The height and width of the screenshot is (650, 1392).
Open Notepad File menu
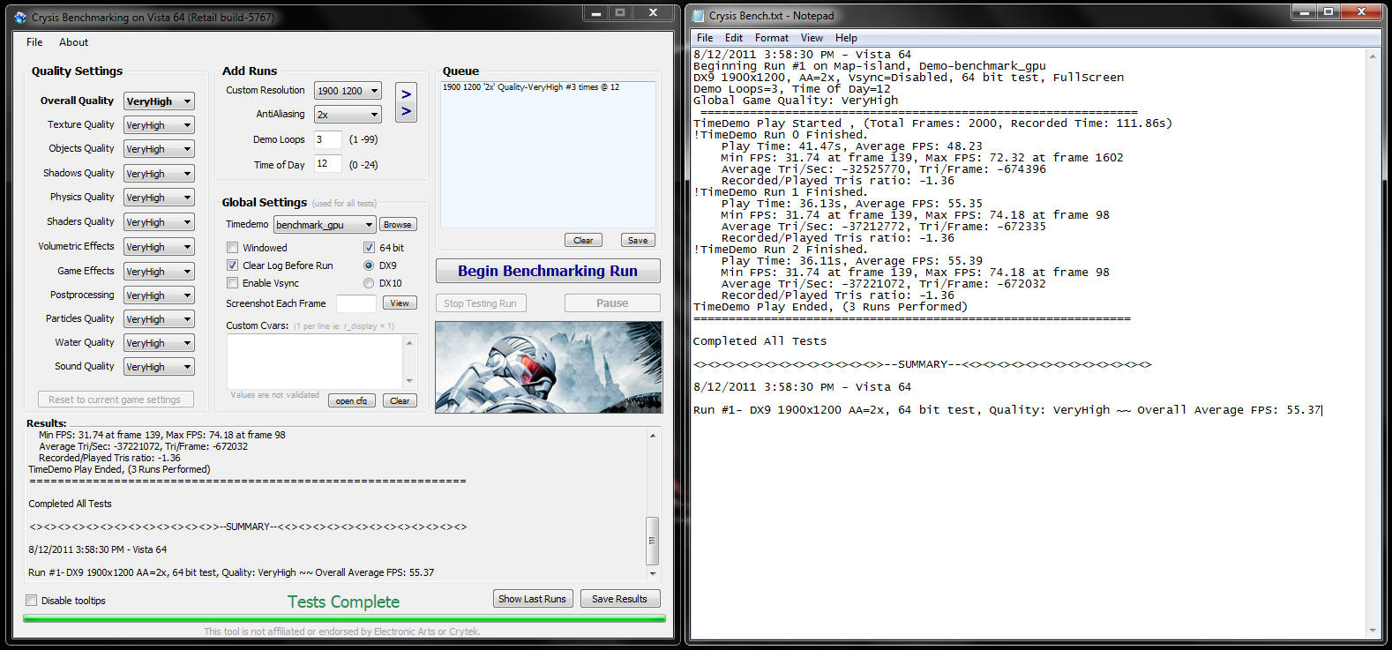[705, 38]
